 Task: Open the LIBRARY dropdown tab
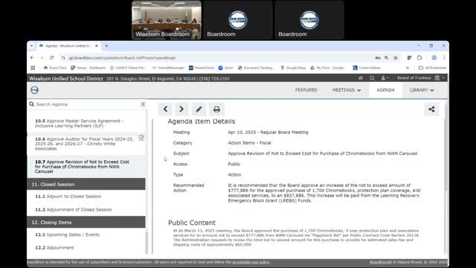pos(422,90)
